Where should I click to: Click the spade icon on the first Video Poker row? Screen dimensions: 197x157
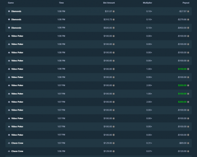pyautogui.click(x=9, y=36)
